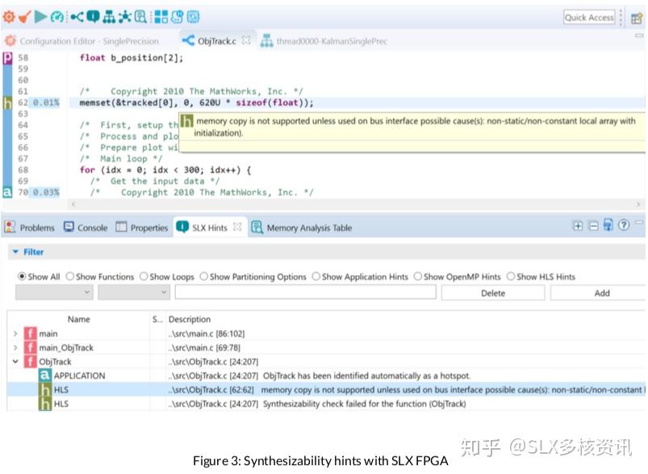Select HLS row about memory copy

pyautogui.click(x=326, y=390)
